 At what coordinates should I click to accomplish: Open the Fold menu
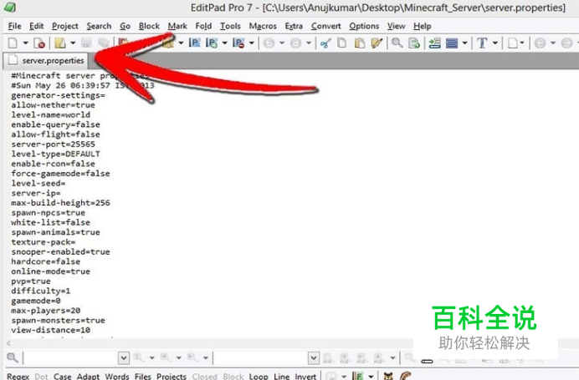203,26
